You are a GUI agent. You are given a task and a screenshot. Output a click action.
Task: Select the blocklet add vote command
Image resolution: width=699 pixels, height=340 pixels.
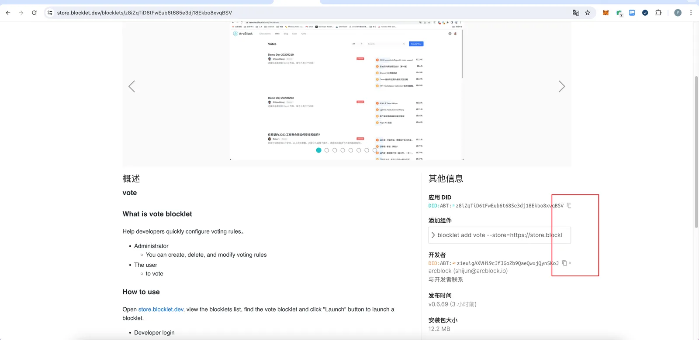(x=500, y=235)
